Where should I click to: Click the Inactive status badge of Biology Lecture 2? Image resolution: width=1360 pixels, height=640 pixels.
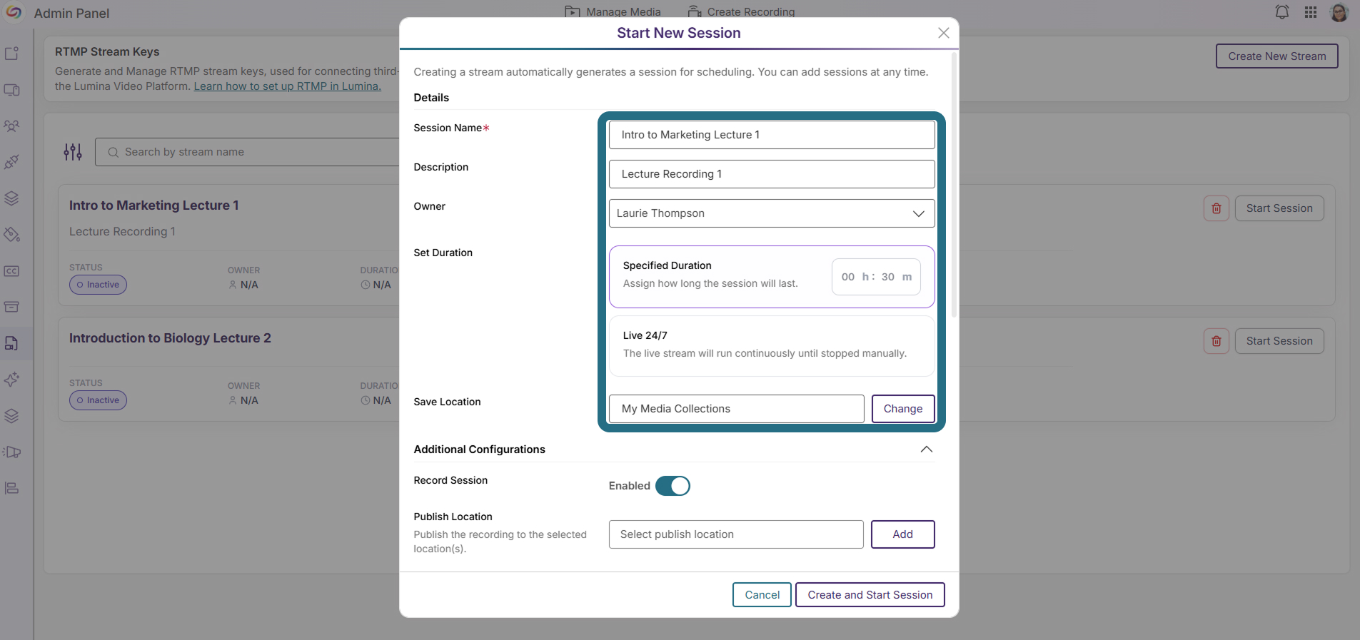(x=98, y=400)
